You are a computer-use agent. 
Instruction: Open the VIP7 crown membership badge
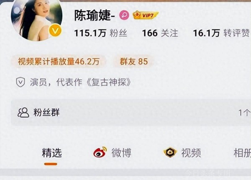pos(146,15)
